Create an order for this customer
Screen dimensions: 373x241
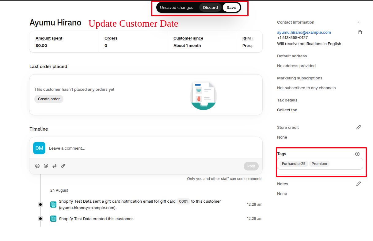coord(49,99)
